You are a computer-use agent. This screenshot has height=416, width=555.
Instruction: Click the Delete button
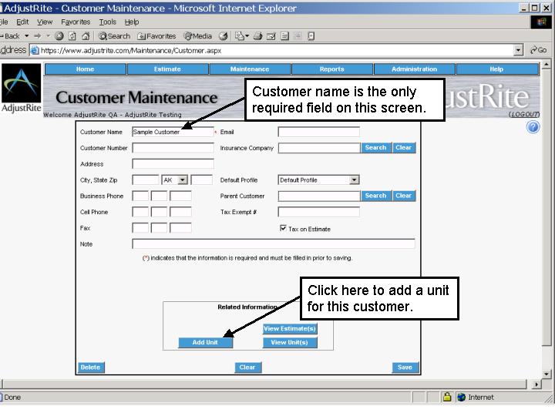91,367
